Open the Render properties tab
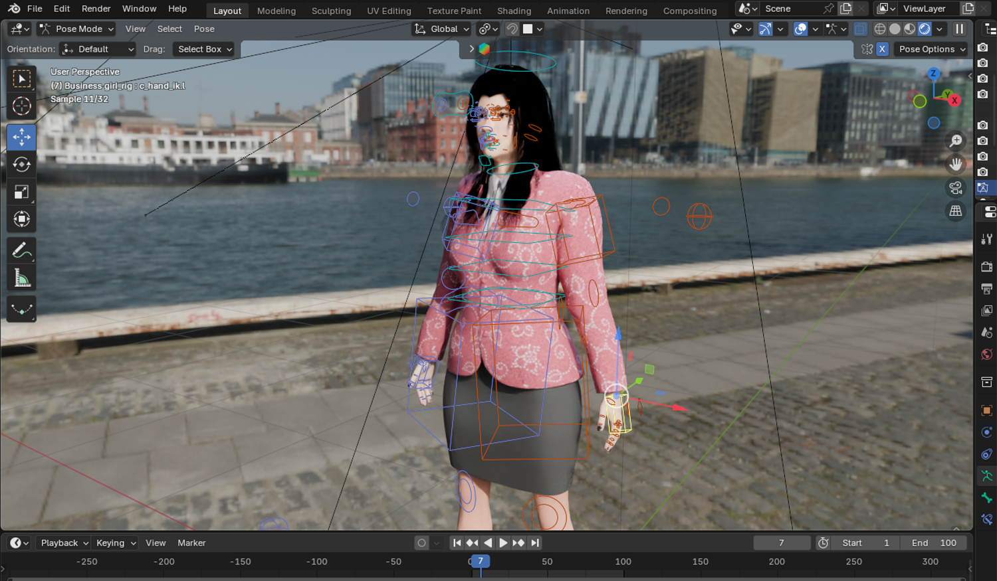The image size is (997, 581). pyautogui.click(x=987, y=267)
